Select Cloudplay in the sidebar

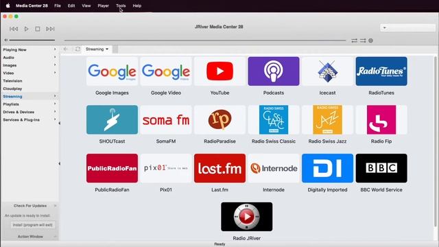tap(12, 89)
